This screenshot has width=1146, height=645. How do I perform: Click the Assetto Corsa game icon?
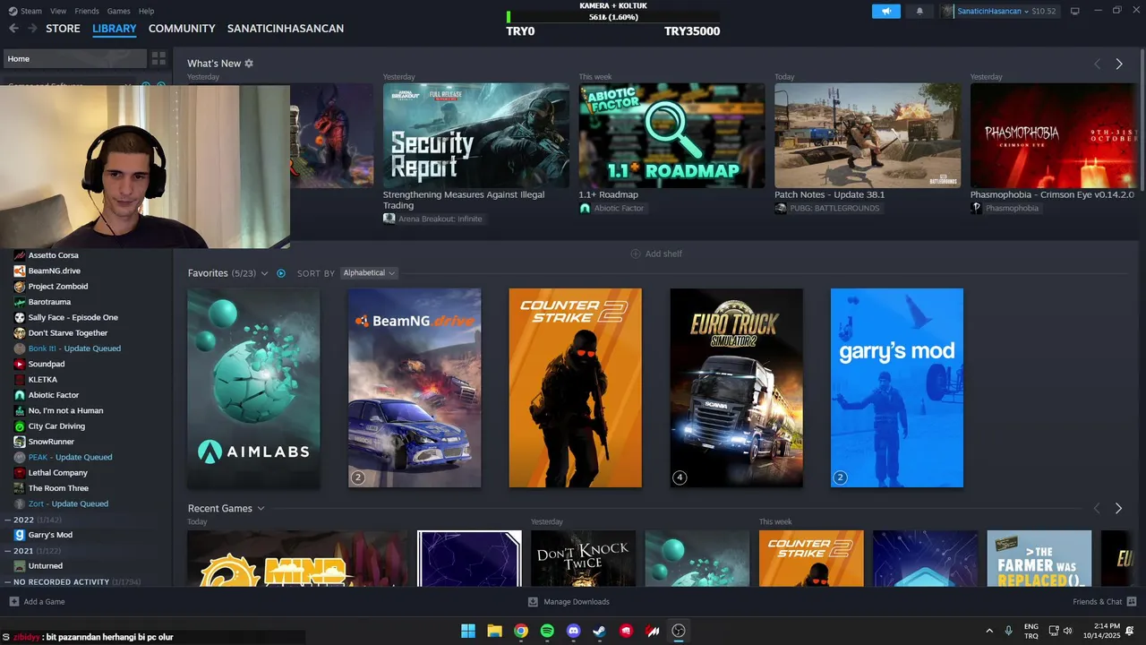(20, 255)
